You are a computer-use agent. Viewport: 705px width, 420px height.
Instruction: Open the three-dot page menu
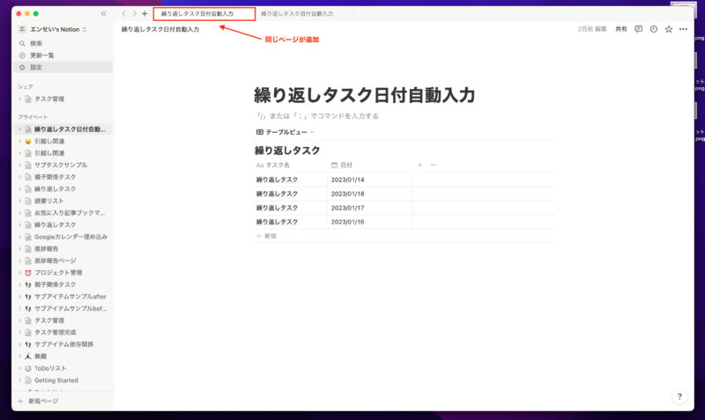[684, 29]
